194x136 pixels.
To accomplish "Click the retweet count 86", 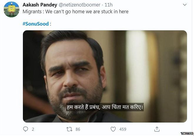I will click(x=78, y=129).
